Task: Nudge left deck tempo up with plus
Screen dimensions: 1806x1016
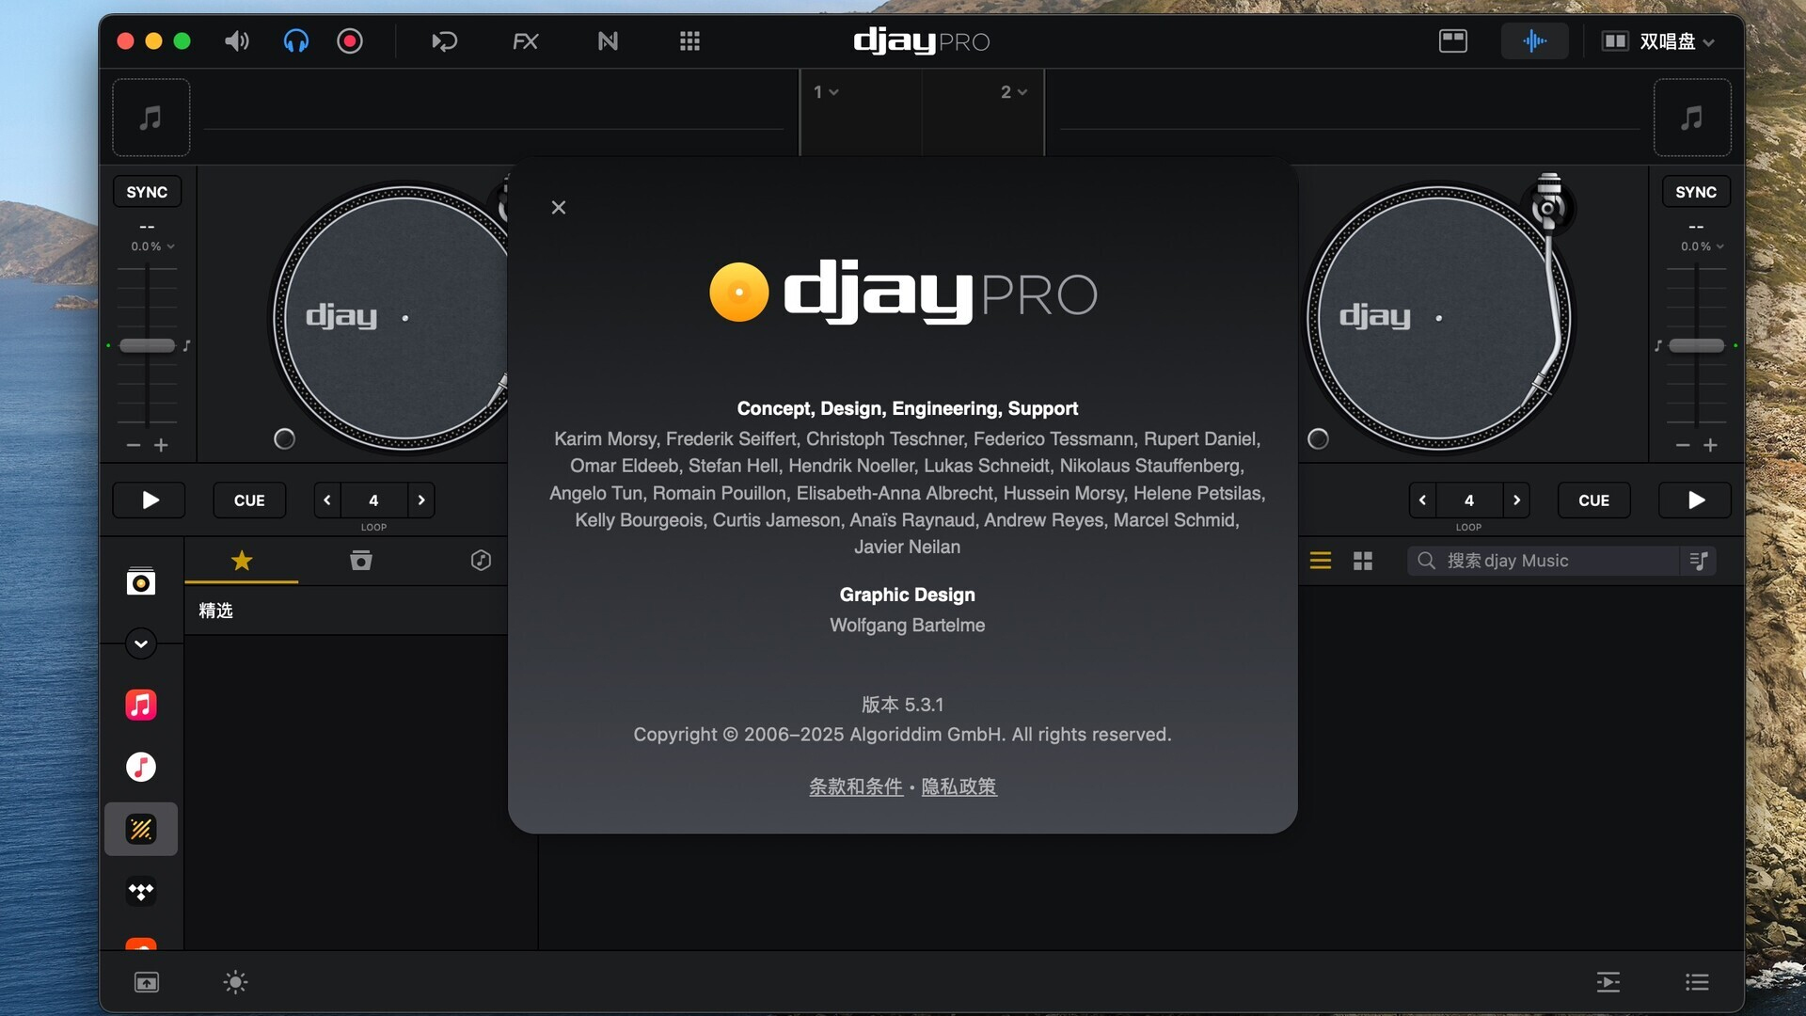Action: tap(161, 445)
